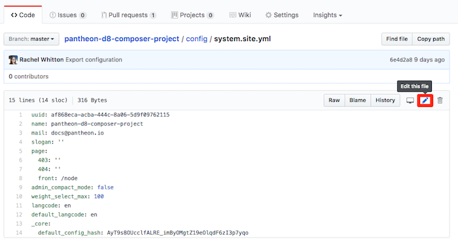Viewport: 458px width, 246px height.
Task: Open the Wiki tab
Action: (x=240, y=15)
